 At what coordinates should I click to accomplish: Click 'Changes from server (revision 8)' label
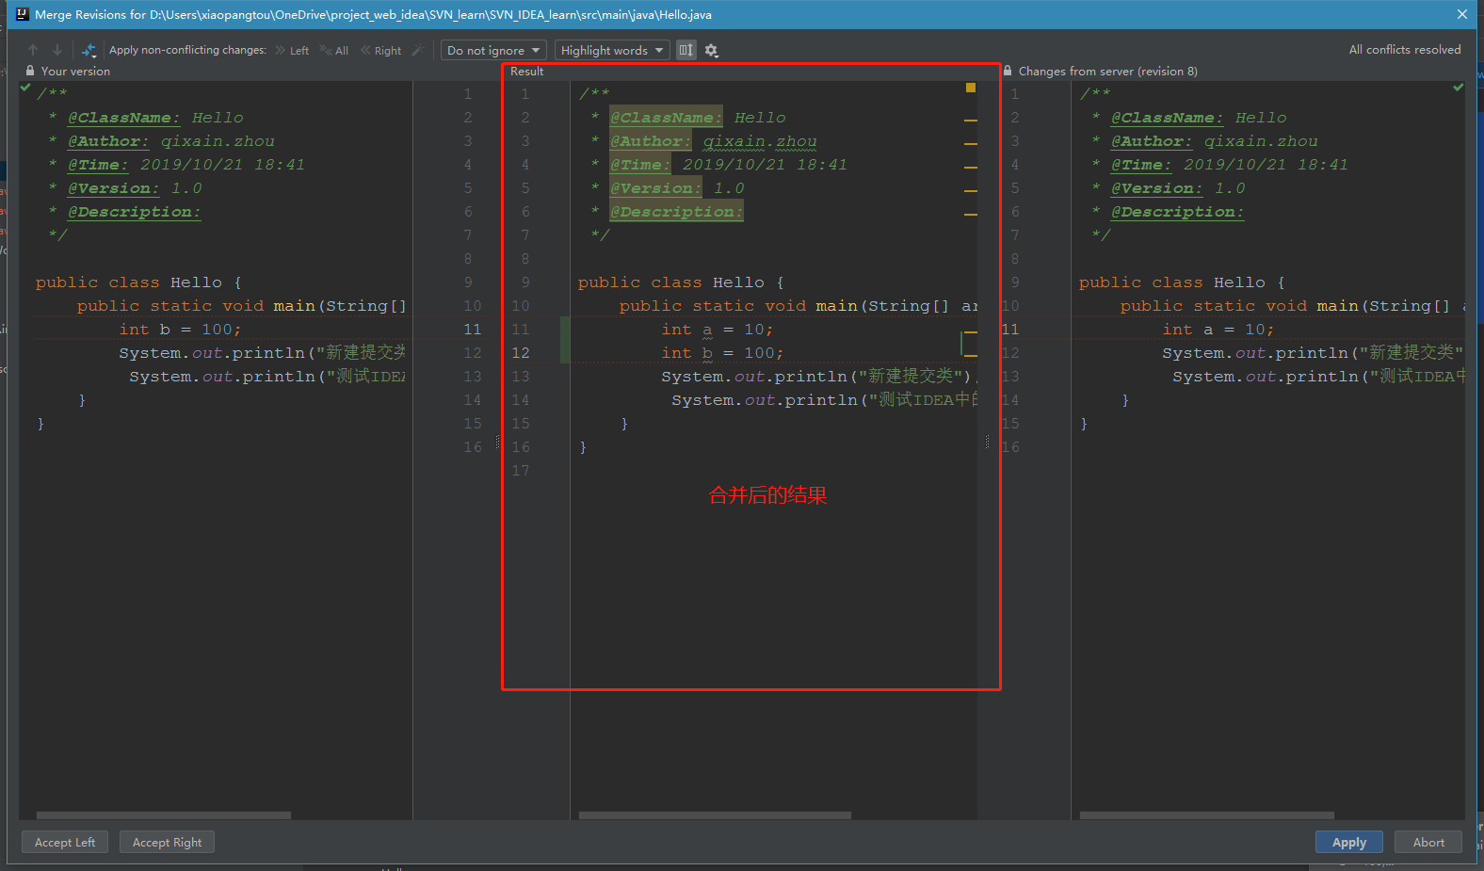tap(1108, 71)
